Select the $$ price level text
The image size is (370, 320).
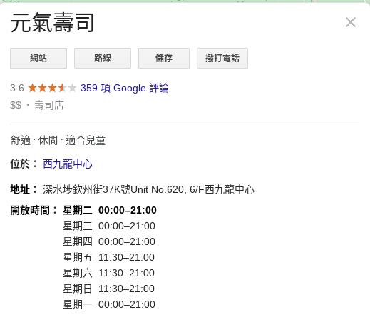[16, 105]
